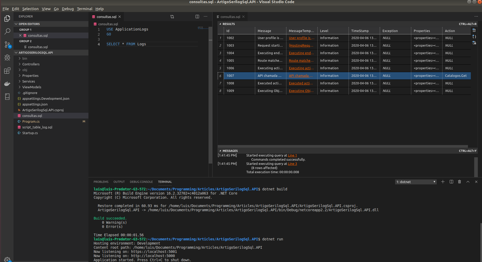Save query results as Excel

pyautogui.click(x=474, y=43)
